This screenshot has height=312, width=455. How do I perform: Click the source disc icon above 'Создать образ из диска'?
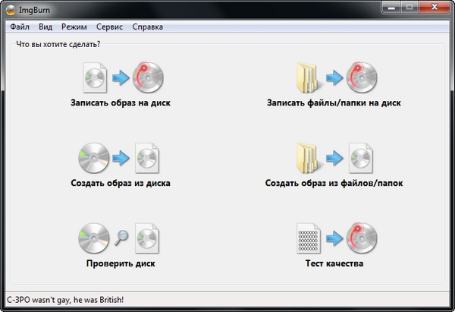94,158
